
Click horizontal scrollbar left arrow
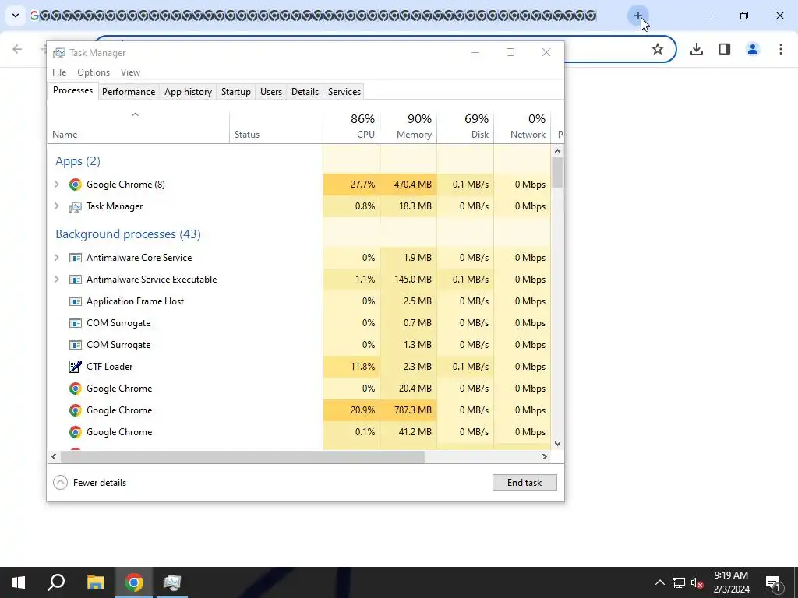tap(54, 456)
